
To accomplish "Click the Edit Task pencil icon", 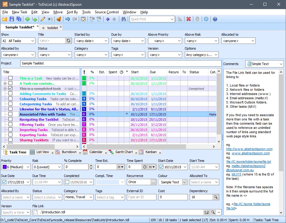I will pyautogui.click(x=43, y=19).
